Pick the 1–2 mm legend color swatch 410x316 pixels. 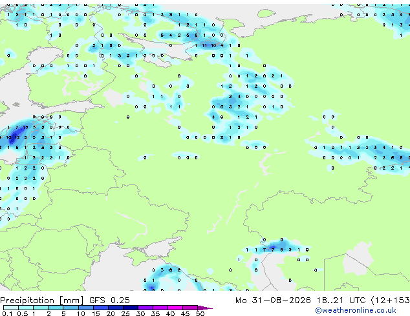41,308
